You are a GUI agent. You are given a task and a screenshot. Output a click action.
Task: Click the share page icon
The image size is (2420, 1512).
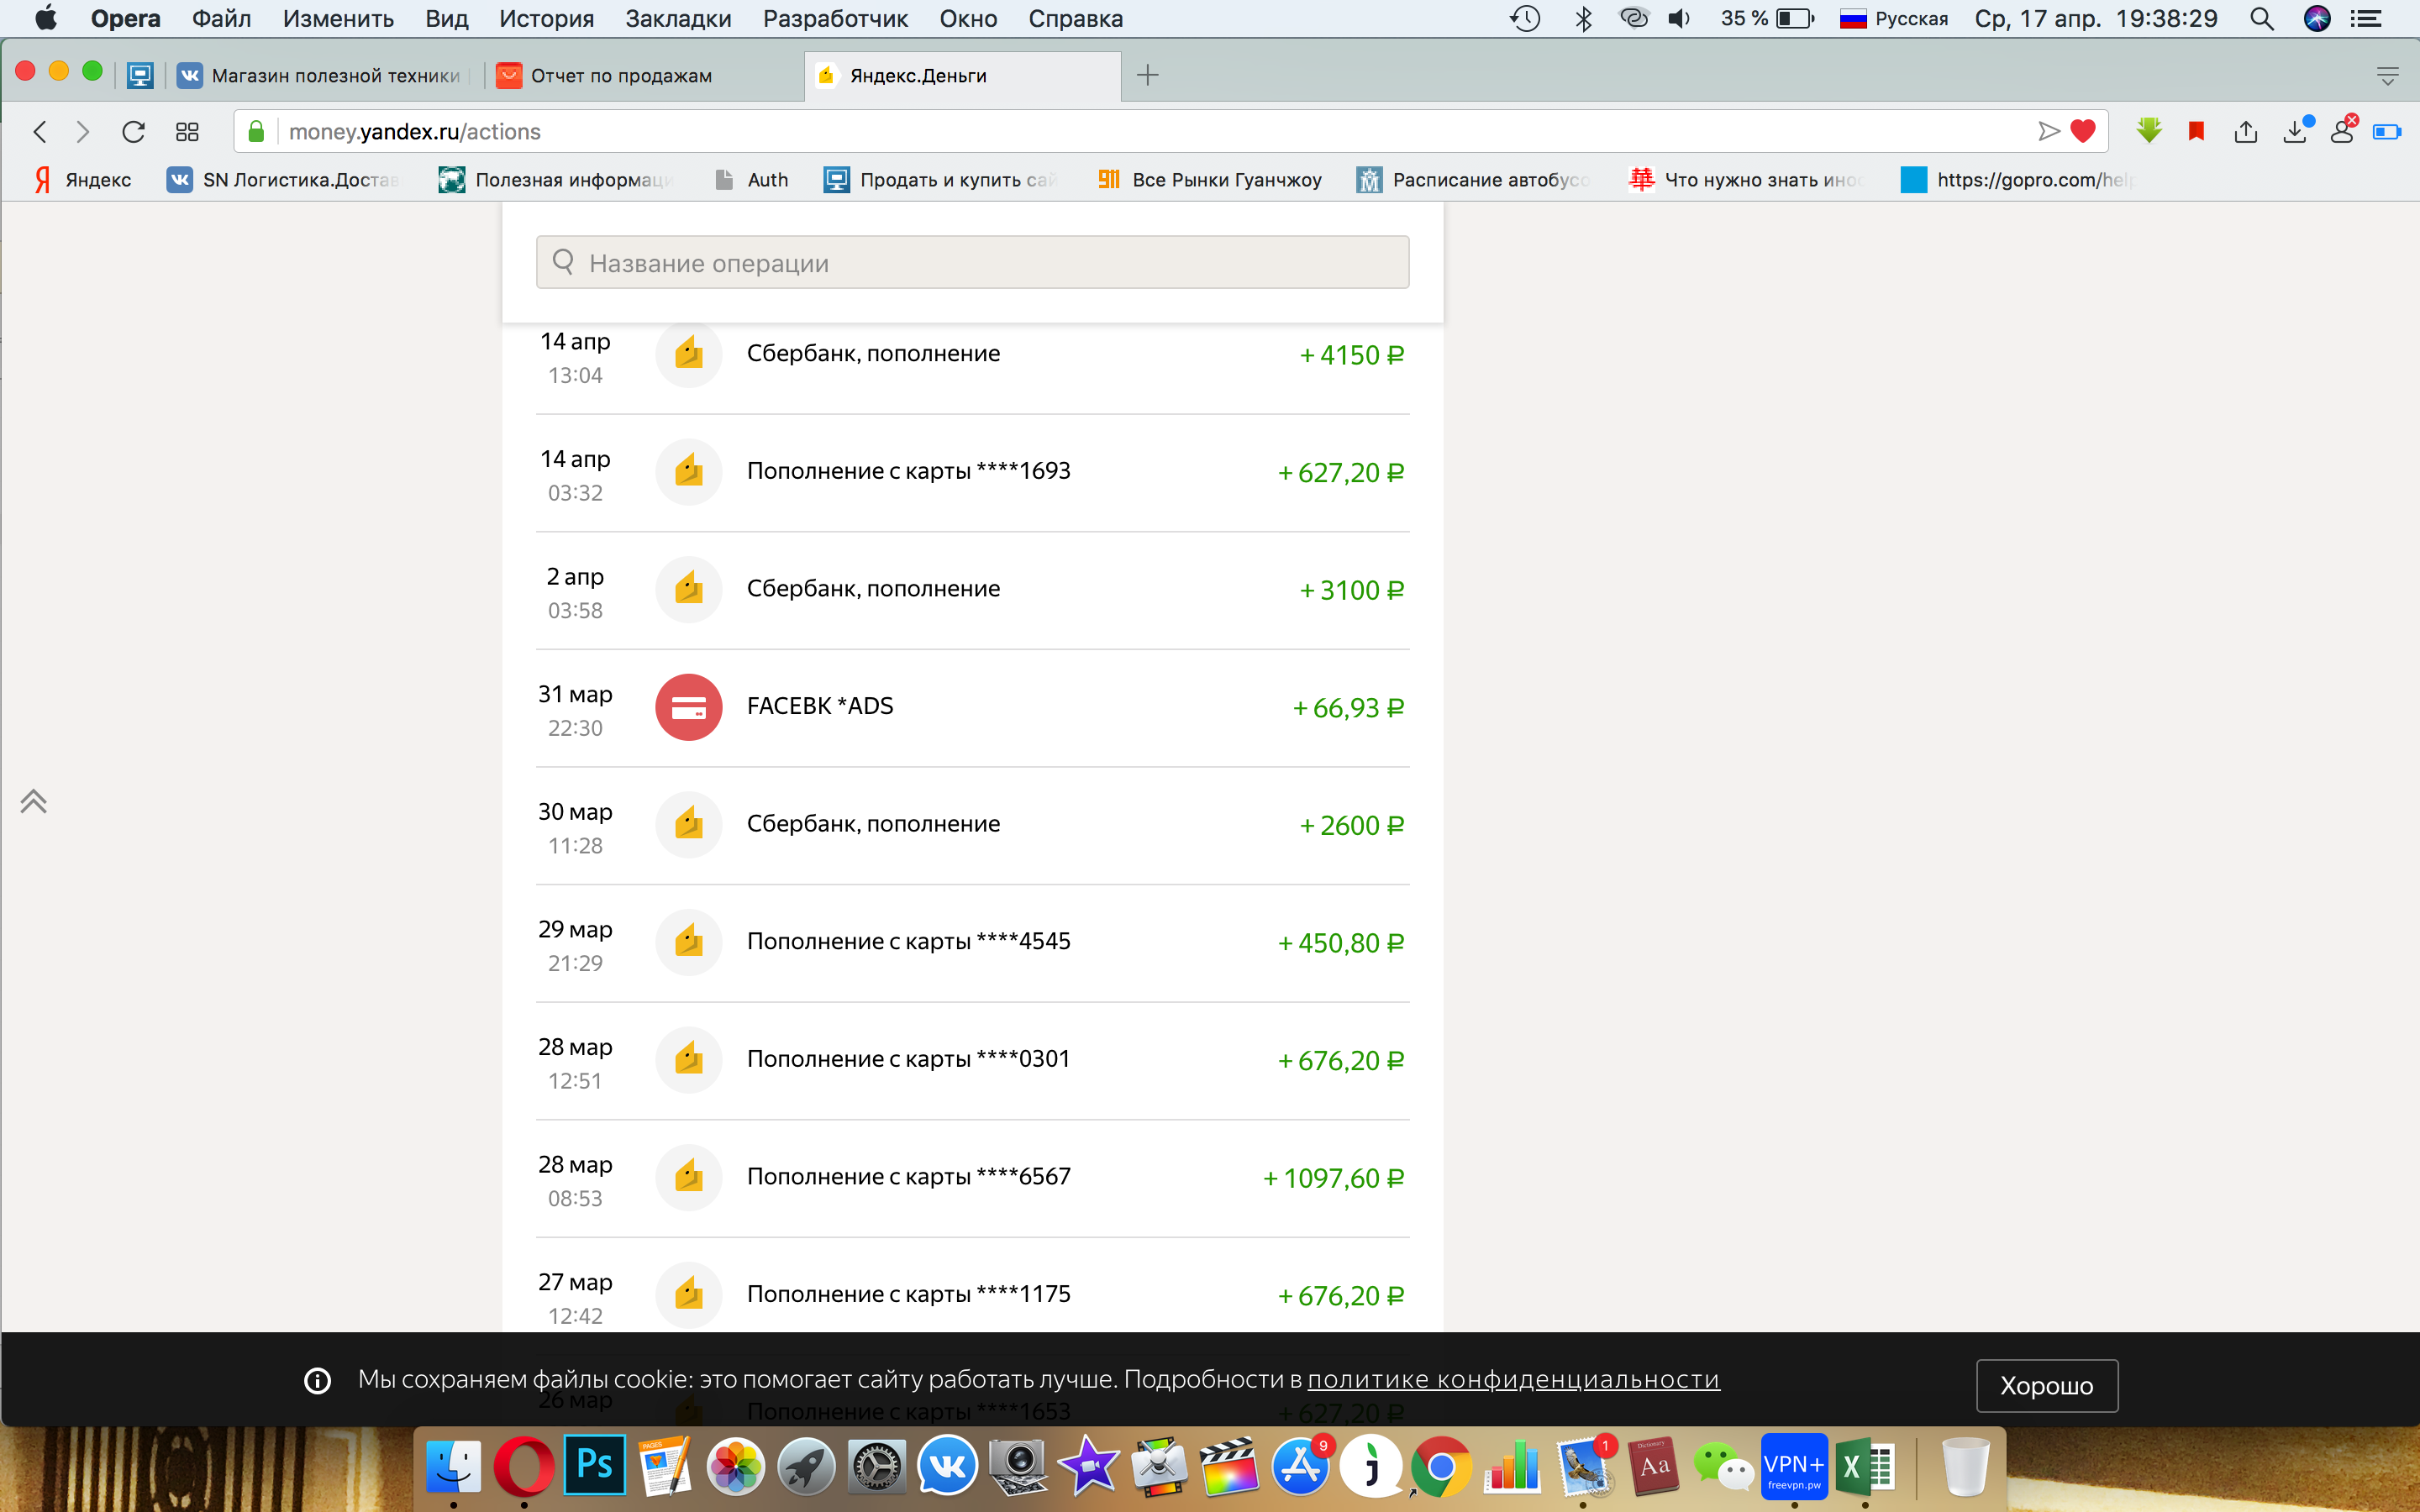(2245, 131)
